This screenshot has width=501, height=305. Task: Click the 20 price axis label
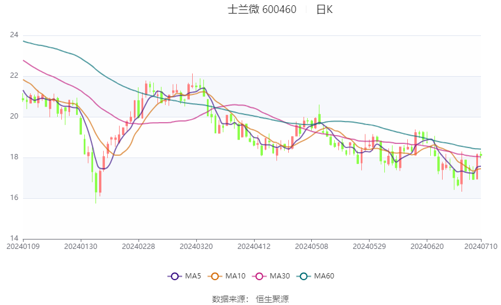(x=14, y=117)
